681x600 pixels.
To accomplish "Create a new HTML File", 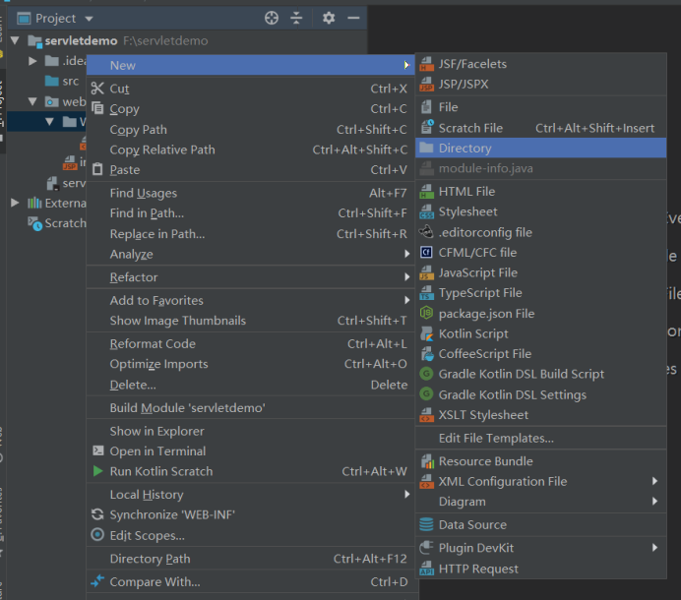I will tap(540, 192).
